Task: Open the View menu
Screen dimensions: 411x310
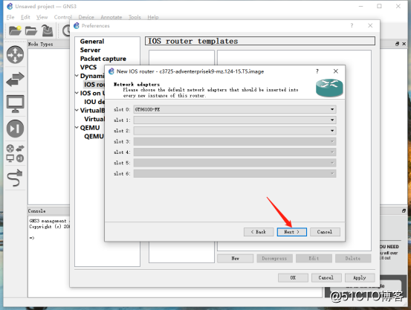Action: click(42, 17)
